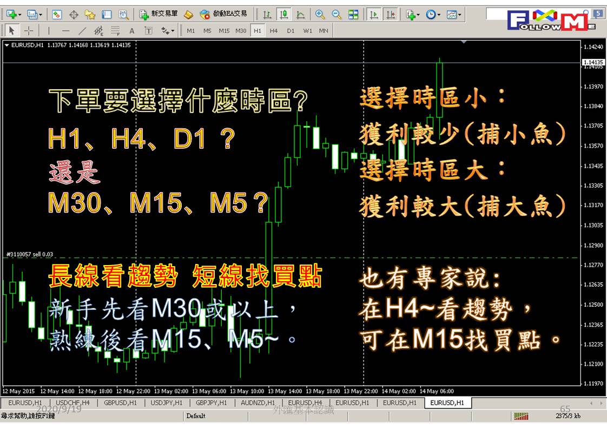Open the indicators list dropdown
This screenshot has height=429, width=607.
[x=418, y=14]
